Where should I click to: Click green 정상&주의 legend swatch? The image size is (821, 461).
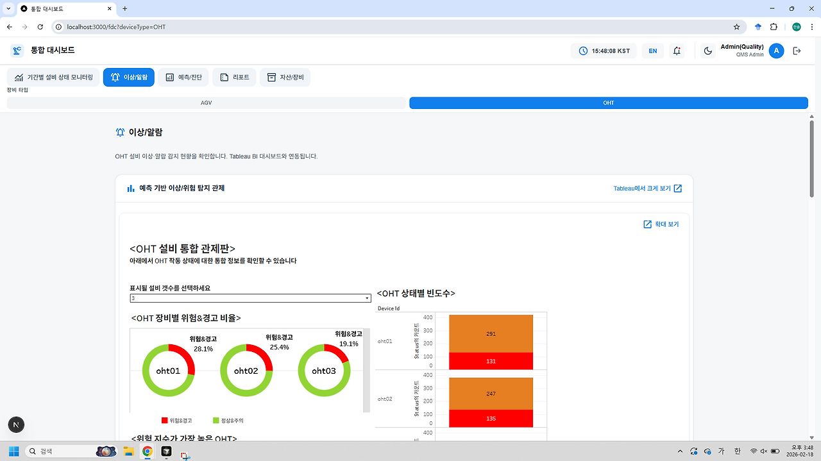216,421
